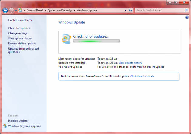191x134 pixels.
Task: Click the search magnifier icon
Action: click(186, 10)
